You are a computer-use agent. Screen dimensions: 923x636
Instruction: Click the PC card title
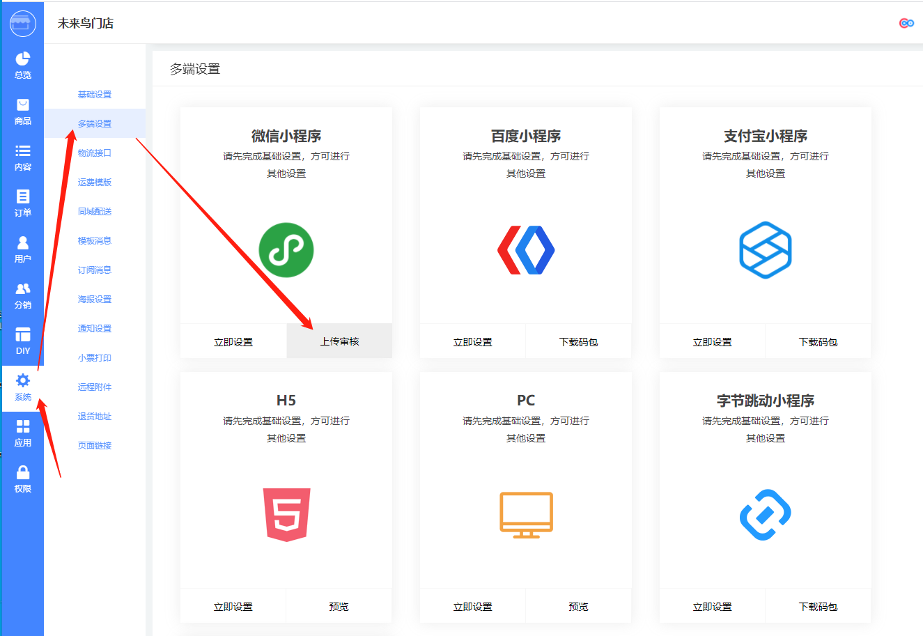click(x=526, y=401)
